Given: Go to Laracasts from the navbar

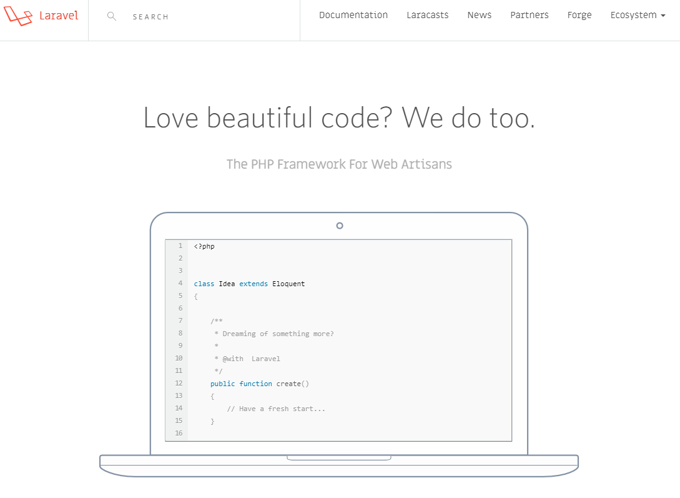Looking at the screenshot, I should tap(427, 15).
